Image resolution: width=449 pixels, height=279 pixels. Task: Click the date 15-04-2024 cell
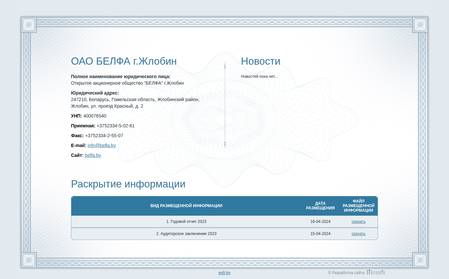click(320, 234)
